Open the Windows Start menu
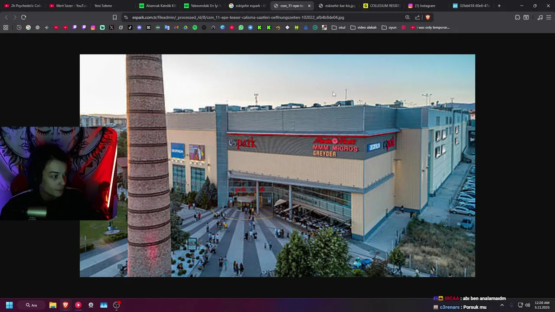This screenshot has height=312, width=555. click(9, 305)
